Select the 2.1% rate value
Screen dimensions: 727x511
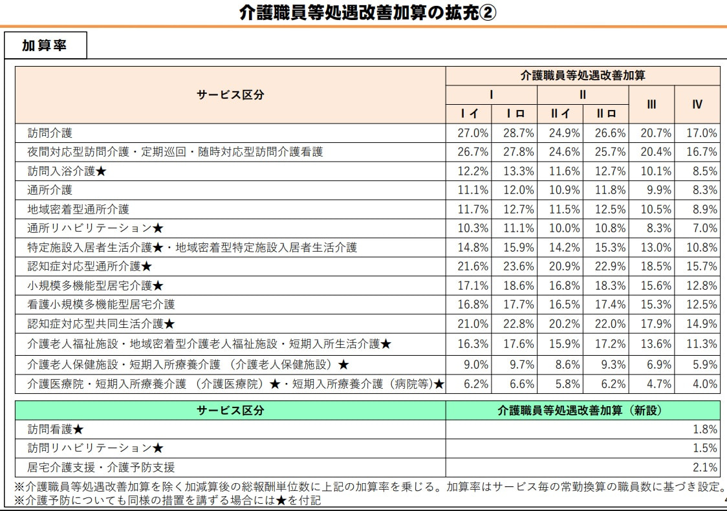(x=704, y=467)
